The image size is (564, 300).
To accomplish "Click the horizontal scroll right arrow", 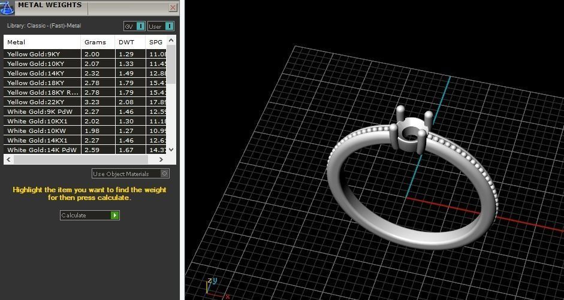I will [161, 159].
